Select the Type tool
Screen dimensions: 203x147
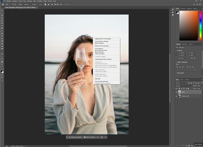(x=2, y=54)
